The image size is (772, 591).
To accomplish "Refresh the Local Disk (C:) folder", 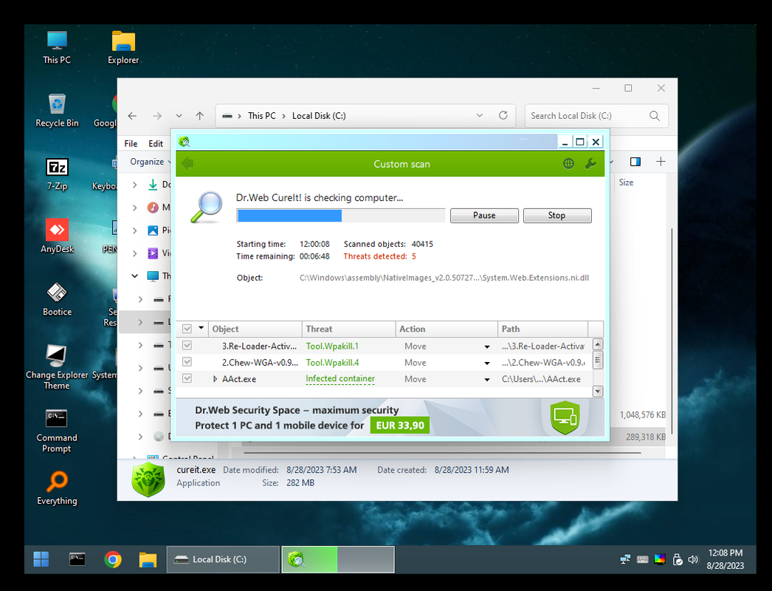I will 503,115.
